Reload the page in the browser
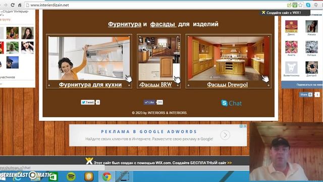This screenshot has height=182, width=323. [13, 5]
